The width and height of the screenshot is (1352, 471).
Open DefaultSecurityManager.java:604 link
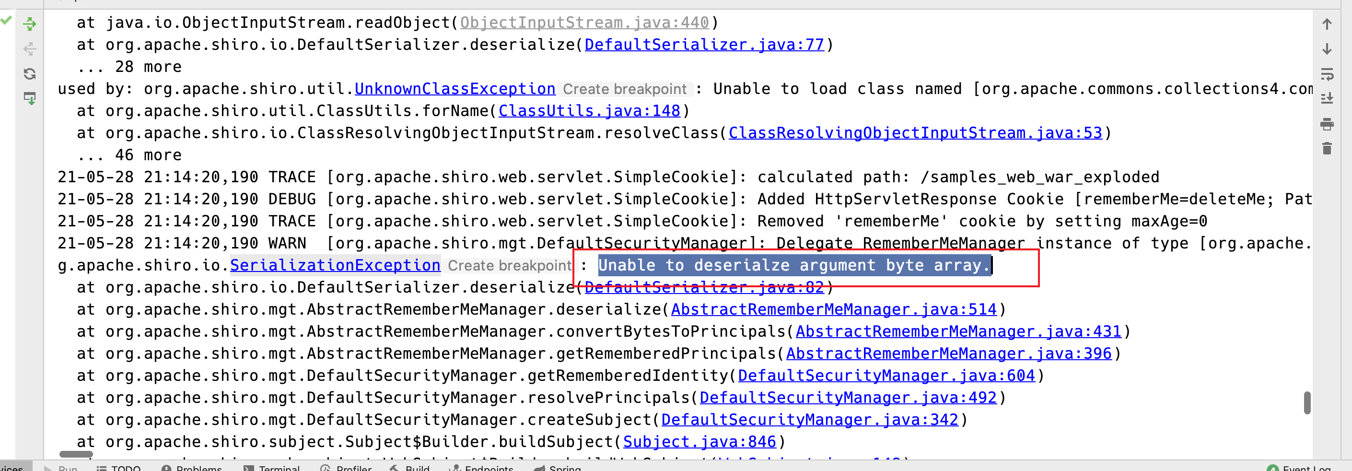[x=886, y=376]
